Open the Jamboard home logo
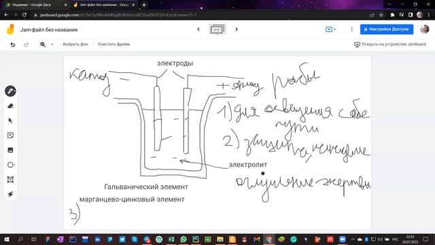This screenshot has height=245, width=435. click(x=10, y=29)
